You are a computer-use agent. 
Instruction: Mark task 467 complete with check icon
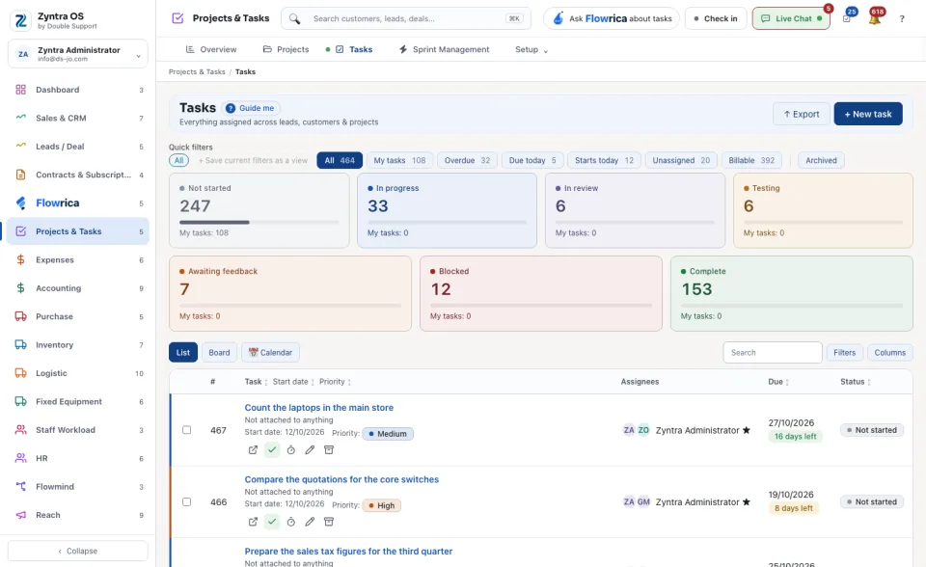pos(272,450)
